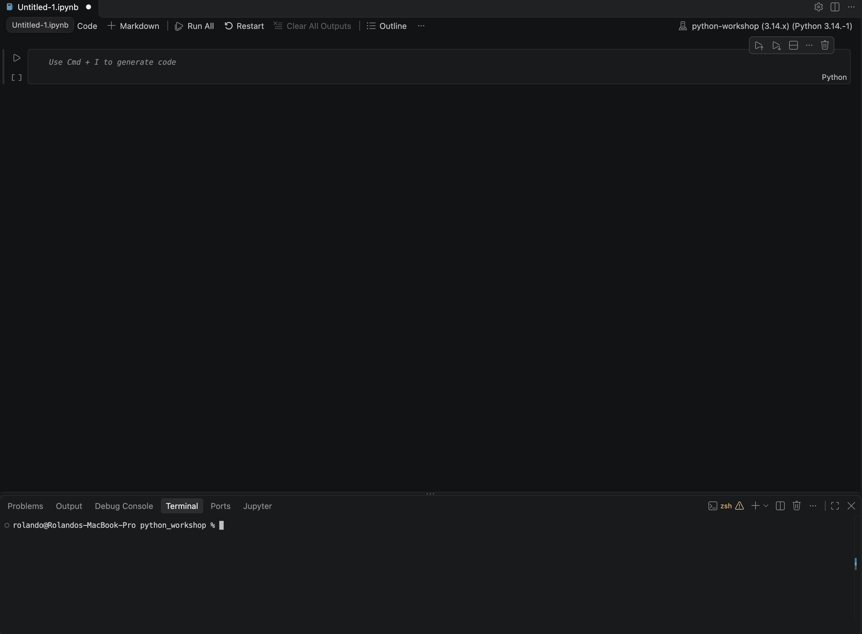The image size is (862, 634).
Task: Restart the notebook kernel
Action: click(x=244, y=26)
